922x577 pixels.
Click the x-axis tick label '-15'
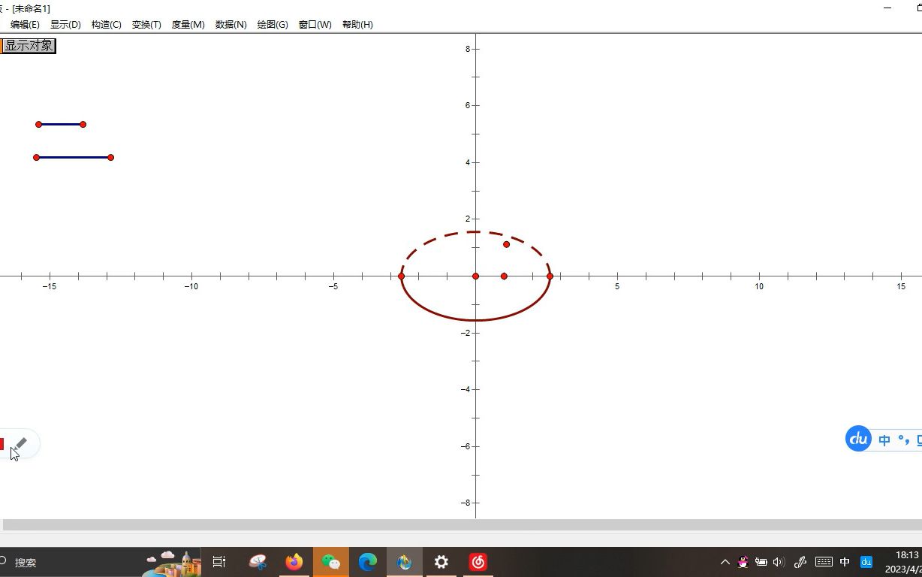click(50, 286)
